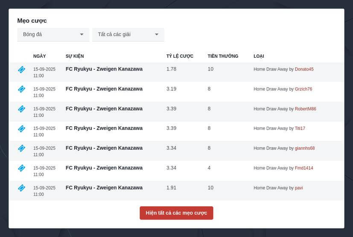Click ticket icon in giannhs68 row

click(x=22, y=148)
